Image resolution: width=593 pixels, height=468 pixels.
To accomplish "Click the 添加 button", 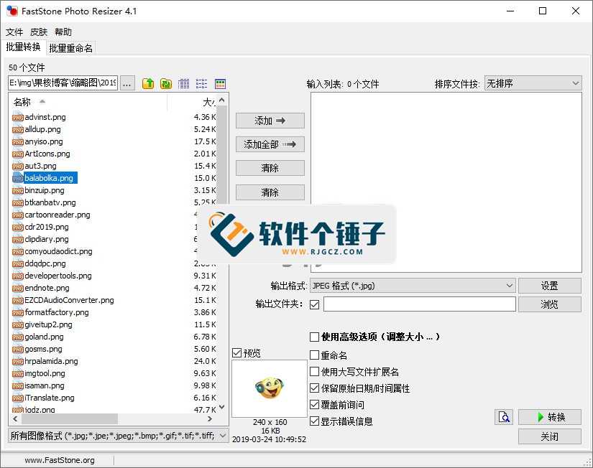I will click(x=270, y=121).
